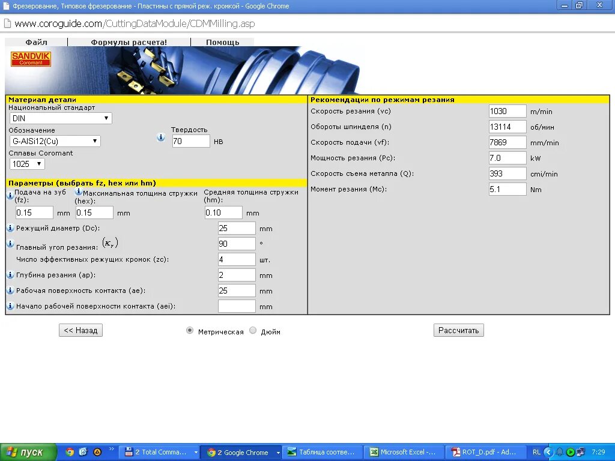
Task: Click the Подача на зуб (fz) input field
Action: pos(34,212)
